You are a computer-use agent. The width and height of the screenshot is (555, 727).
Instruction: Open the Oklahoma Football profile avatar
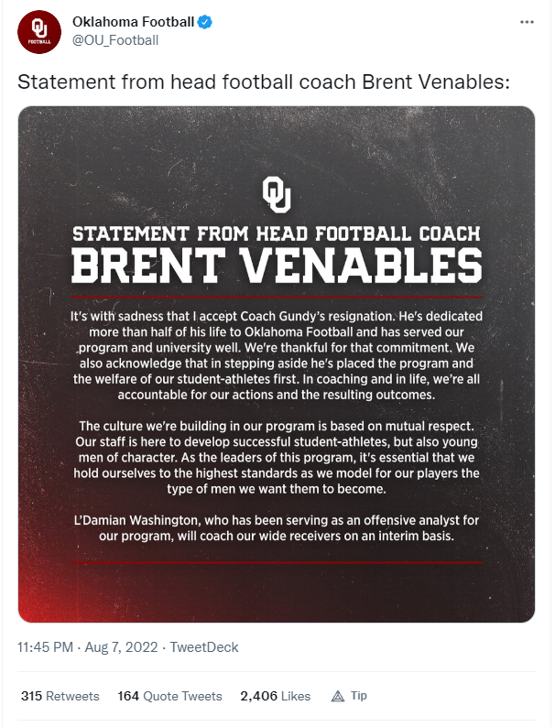(39, 32)
